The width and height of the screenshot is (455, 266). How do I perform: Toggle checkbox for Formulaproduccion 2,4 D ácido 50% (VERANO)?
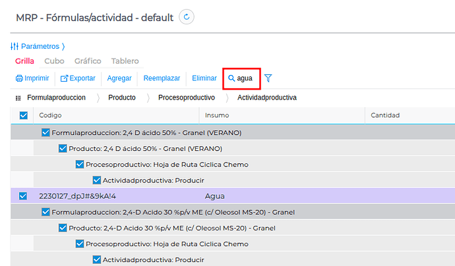tap(45, 133)
